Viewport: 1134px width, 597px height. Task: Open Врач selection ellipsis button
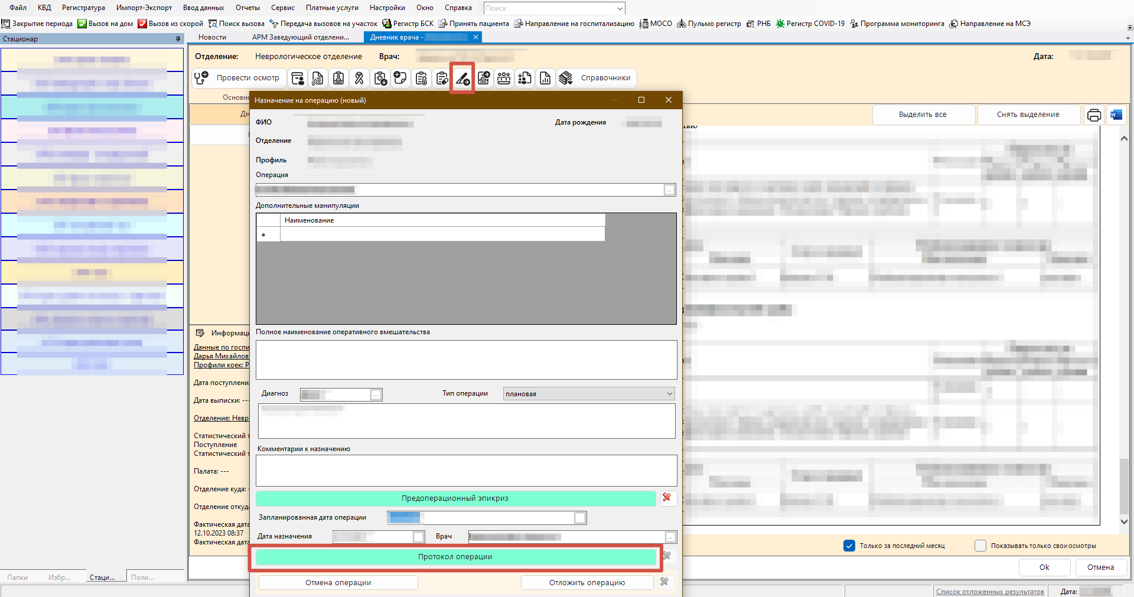pyautogui.click(x=670, y=537)
